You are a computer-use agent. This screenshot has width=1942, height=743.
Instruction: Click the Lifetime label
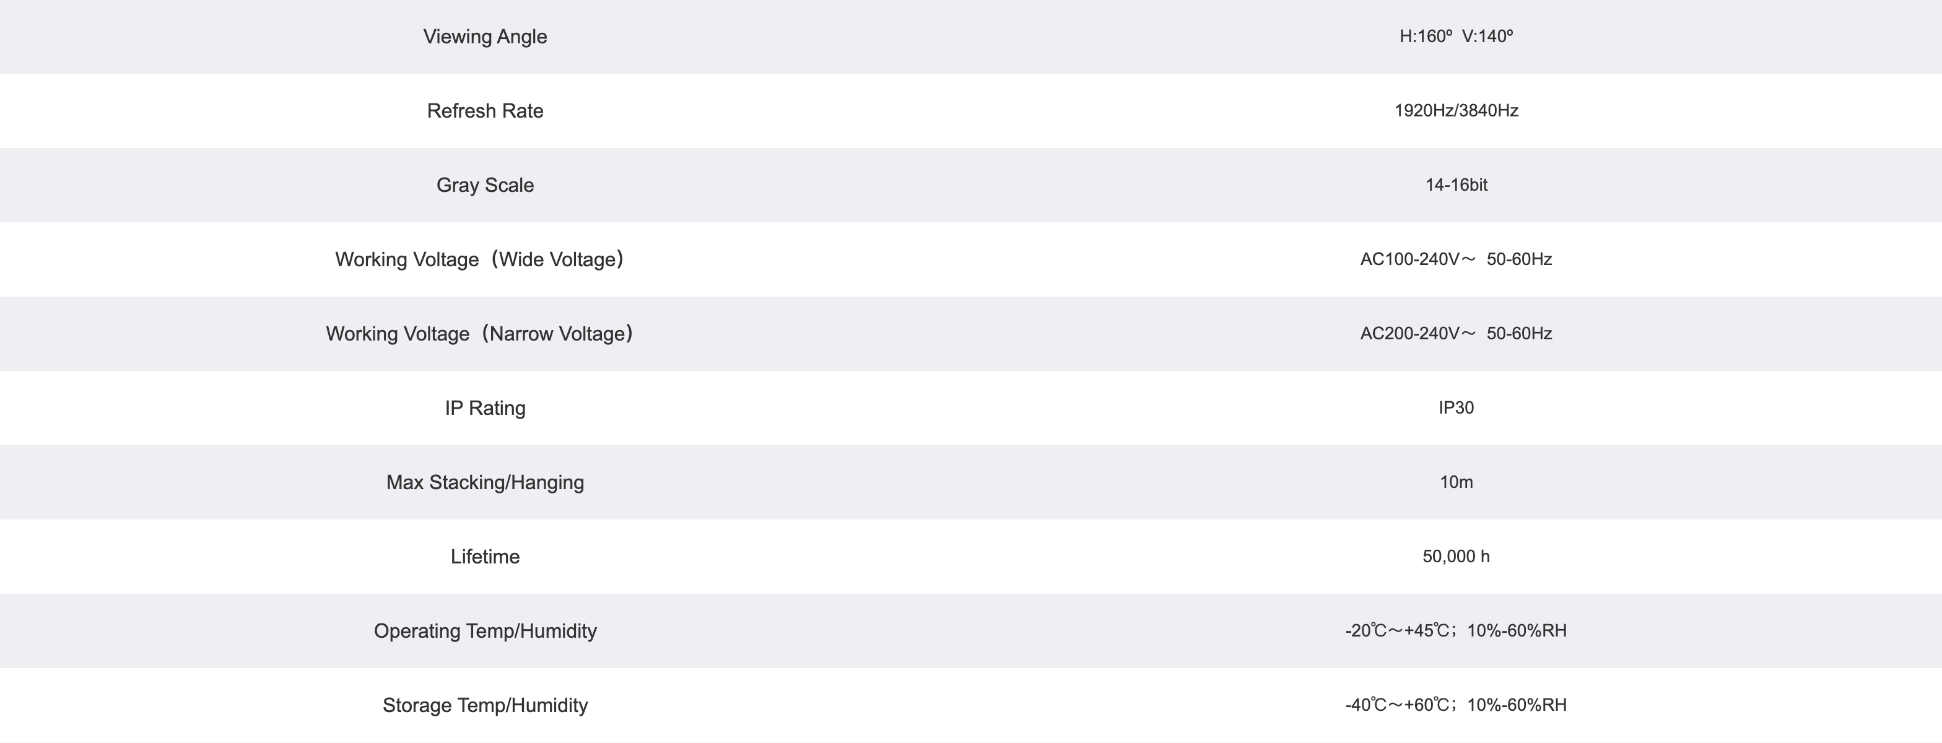tap(485, 557)
